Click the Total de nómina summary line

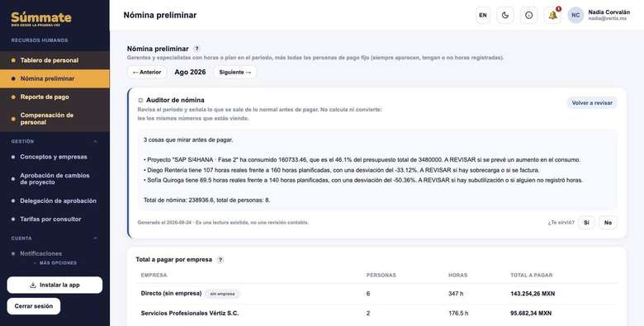coord(206,201)
